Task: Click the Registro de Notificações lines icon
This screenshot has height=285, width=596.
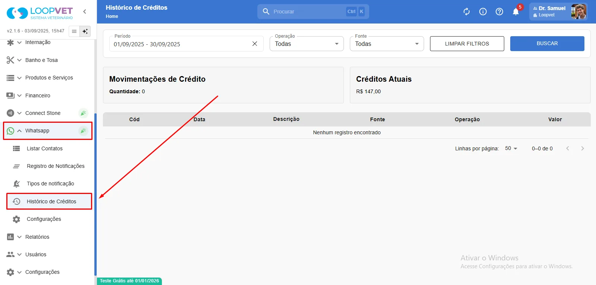Action: point(16,166)
